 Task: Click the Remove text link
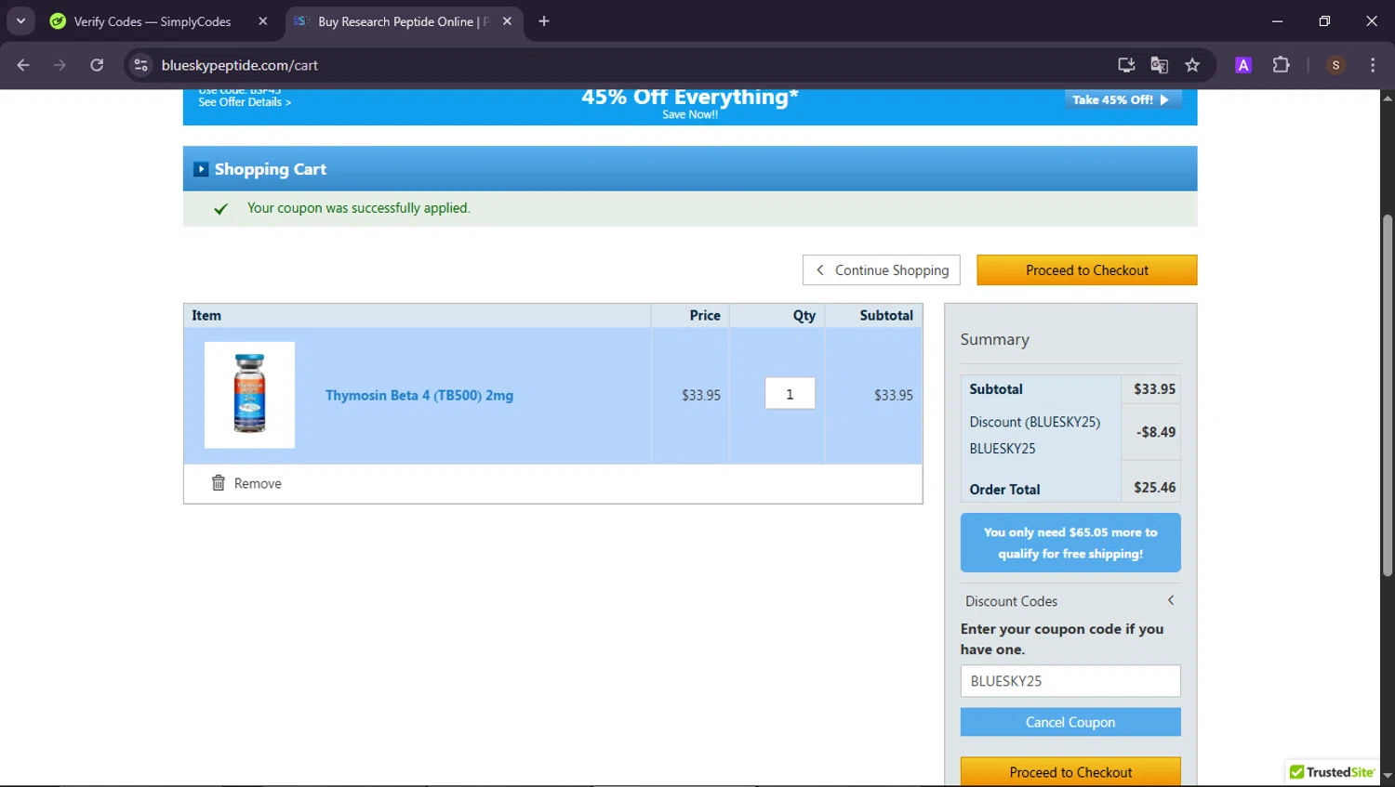[258, 484]
